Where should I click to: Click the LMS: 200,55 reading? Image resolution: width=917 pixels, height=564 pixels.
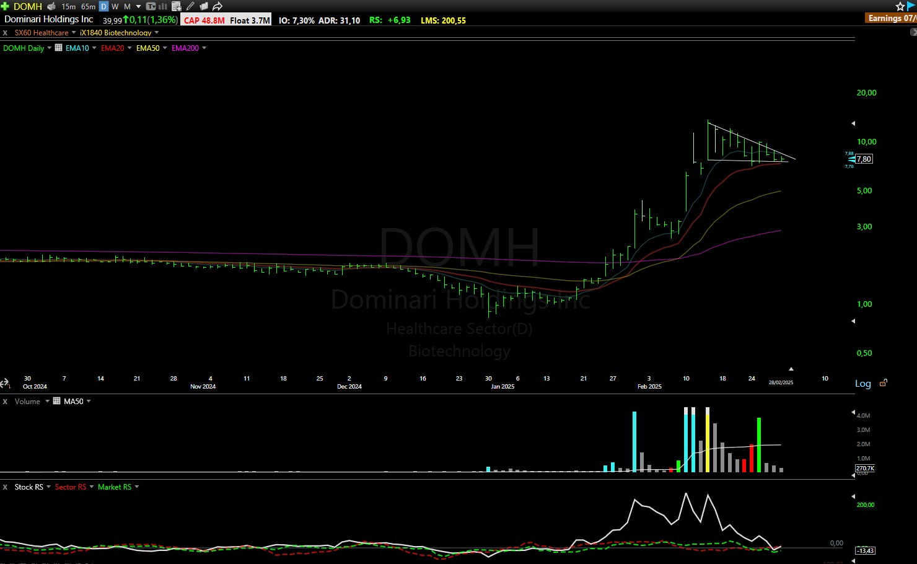tap(443, 20)
